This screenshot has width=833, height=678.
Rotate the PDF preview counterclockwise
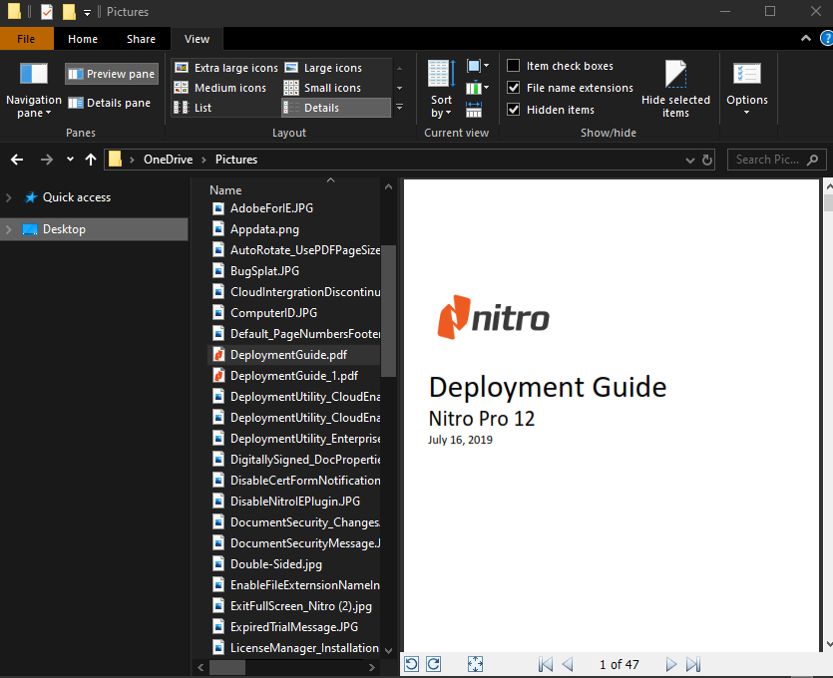pos(411,664)
